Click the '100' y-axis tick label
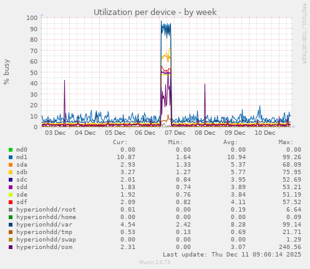 click(32, 17)
